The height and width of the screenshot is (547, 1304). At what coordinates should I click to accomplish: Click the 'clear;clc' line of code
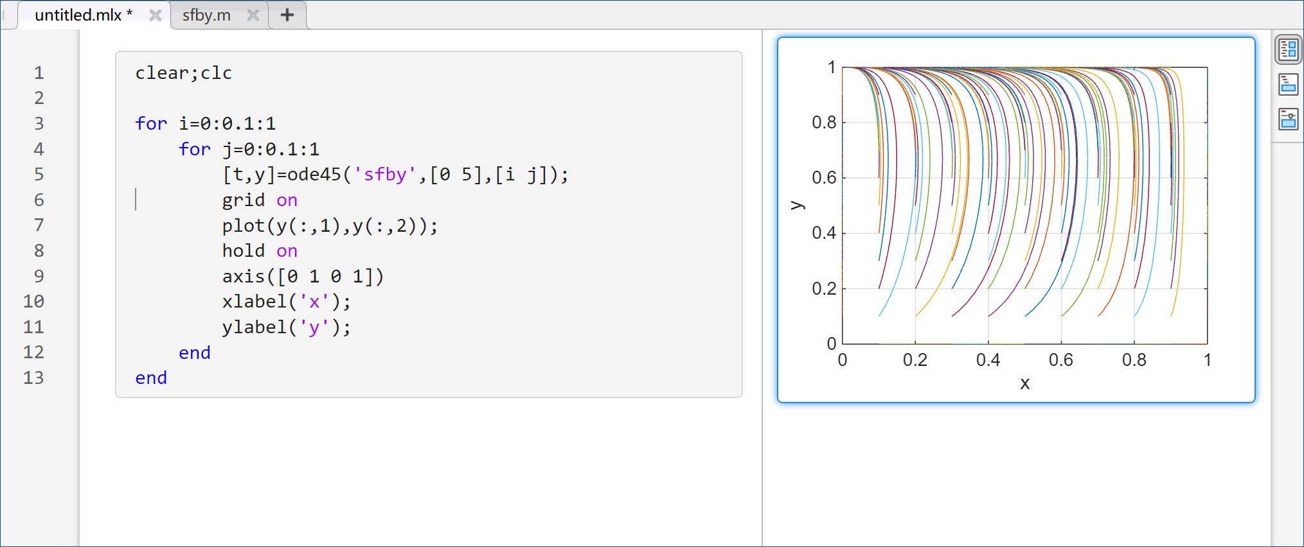click(183, 73)
